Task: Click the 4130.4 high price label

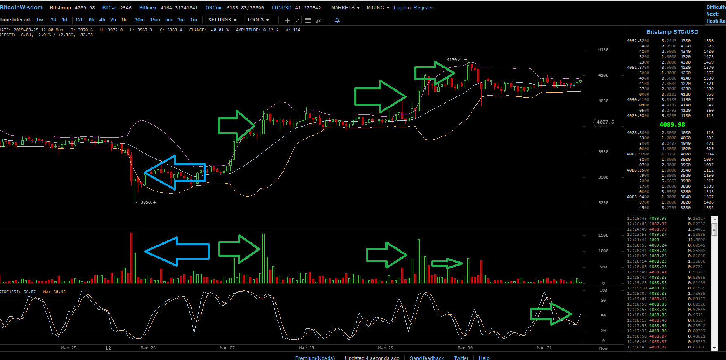Action: (x=454, y=60)
